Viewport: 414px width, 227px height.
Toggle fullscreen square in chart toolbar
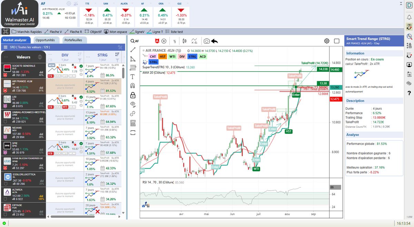click(x=337, y=41)
